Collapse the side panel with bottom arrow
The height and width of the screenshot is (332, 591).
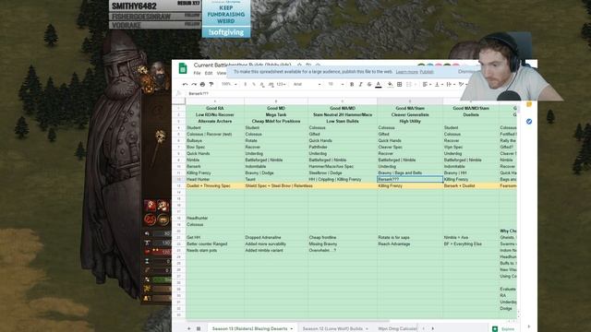point(529,326)
